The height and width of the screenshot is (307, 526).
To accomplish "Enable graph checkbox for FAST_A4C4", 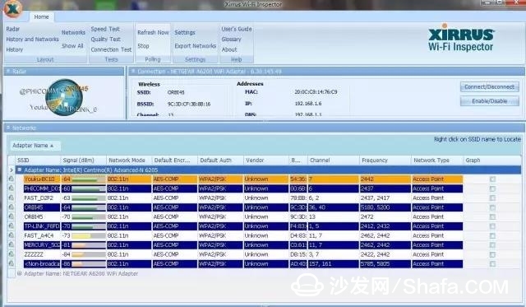I will click(492, 235).
